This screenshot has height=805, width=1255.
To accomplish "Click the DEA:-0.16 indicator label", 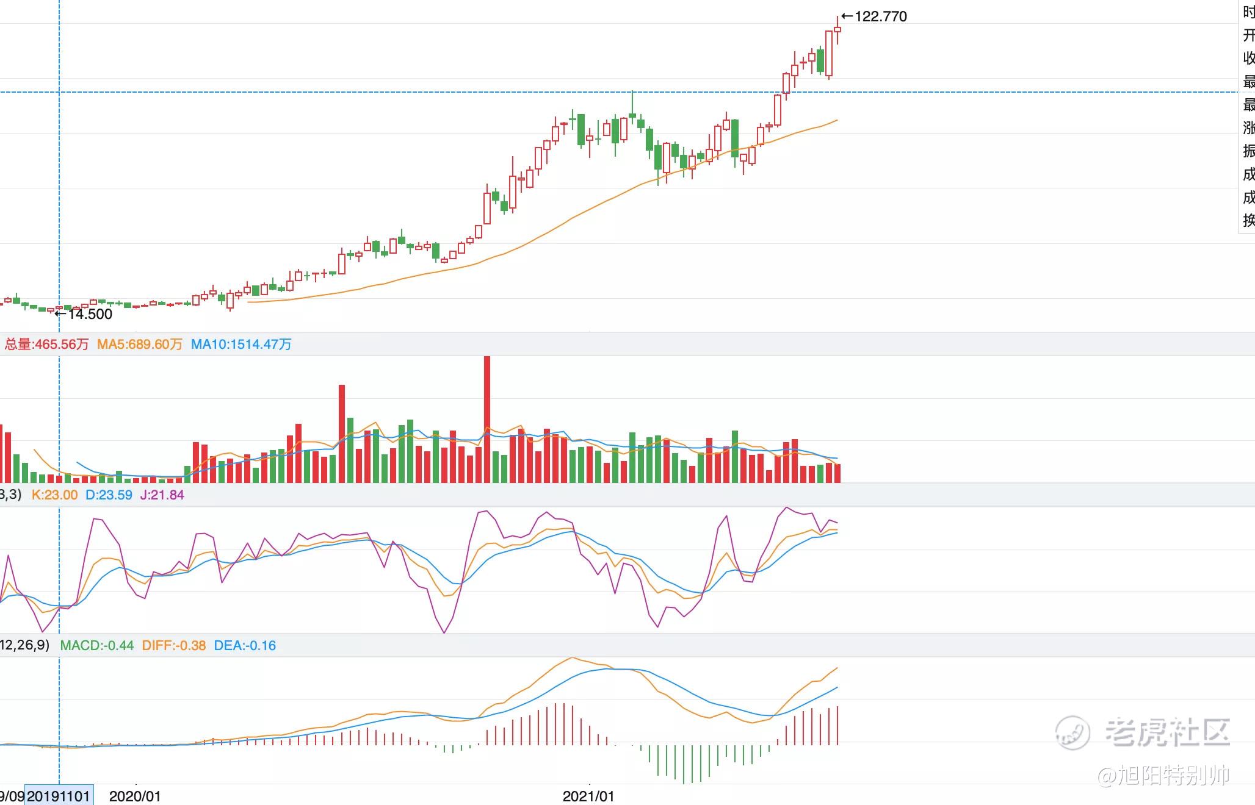I will (x=245, y=646).
